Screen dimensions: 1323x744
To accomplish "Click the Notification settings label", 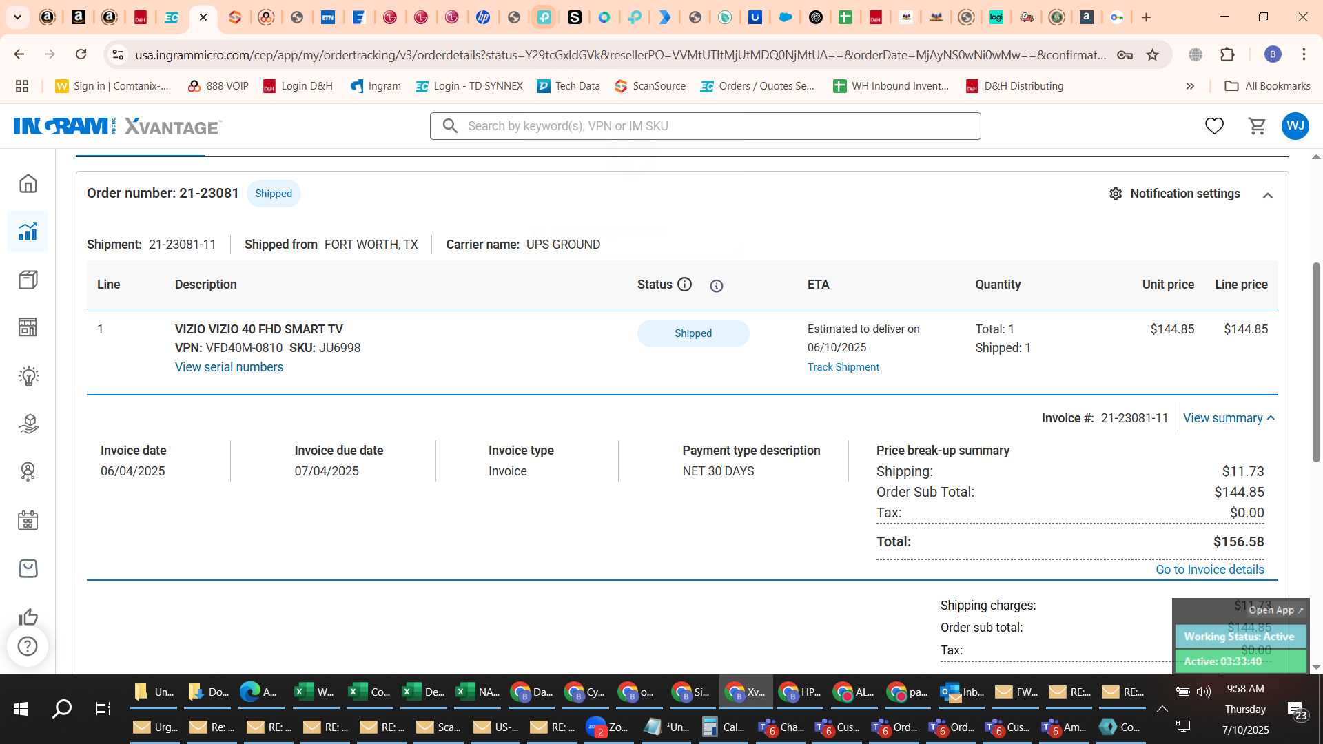I will tap(1185, 194).
